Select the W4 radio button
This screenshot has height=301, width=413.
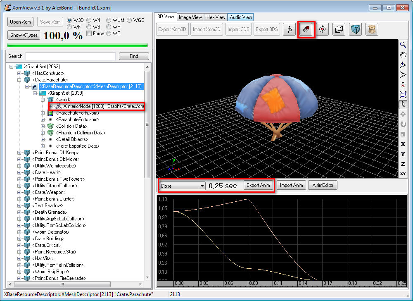point(89,20)
